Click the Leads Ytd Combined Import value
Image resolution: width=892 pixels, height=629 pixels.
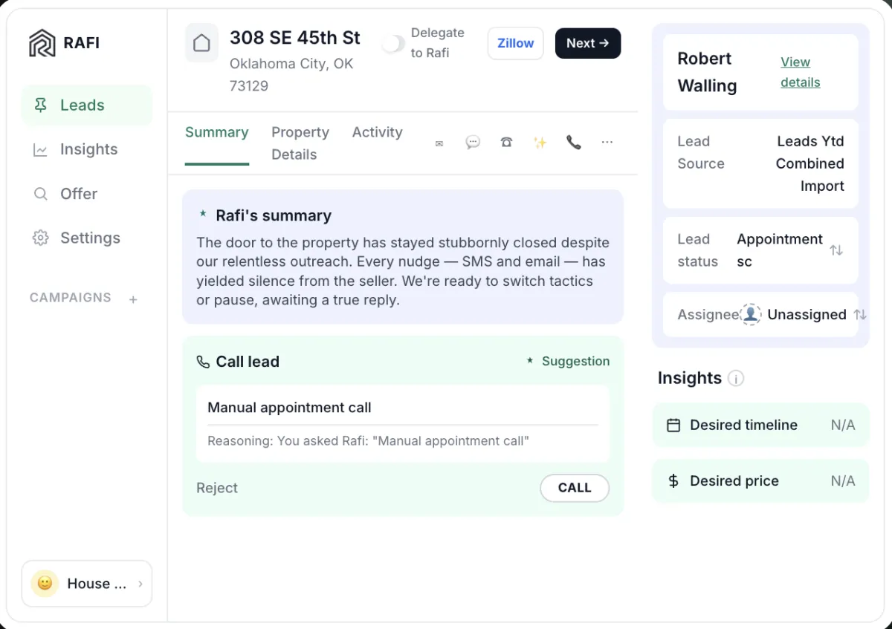(810, 163)
